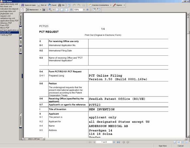190x148 pixels.
Task: Click the Skriv ut print icon
Action: pyautogui.click(x=39, y=5)
